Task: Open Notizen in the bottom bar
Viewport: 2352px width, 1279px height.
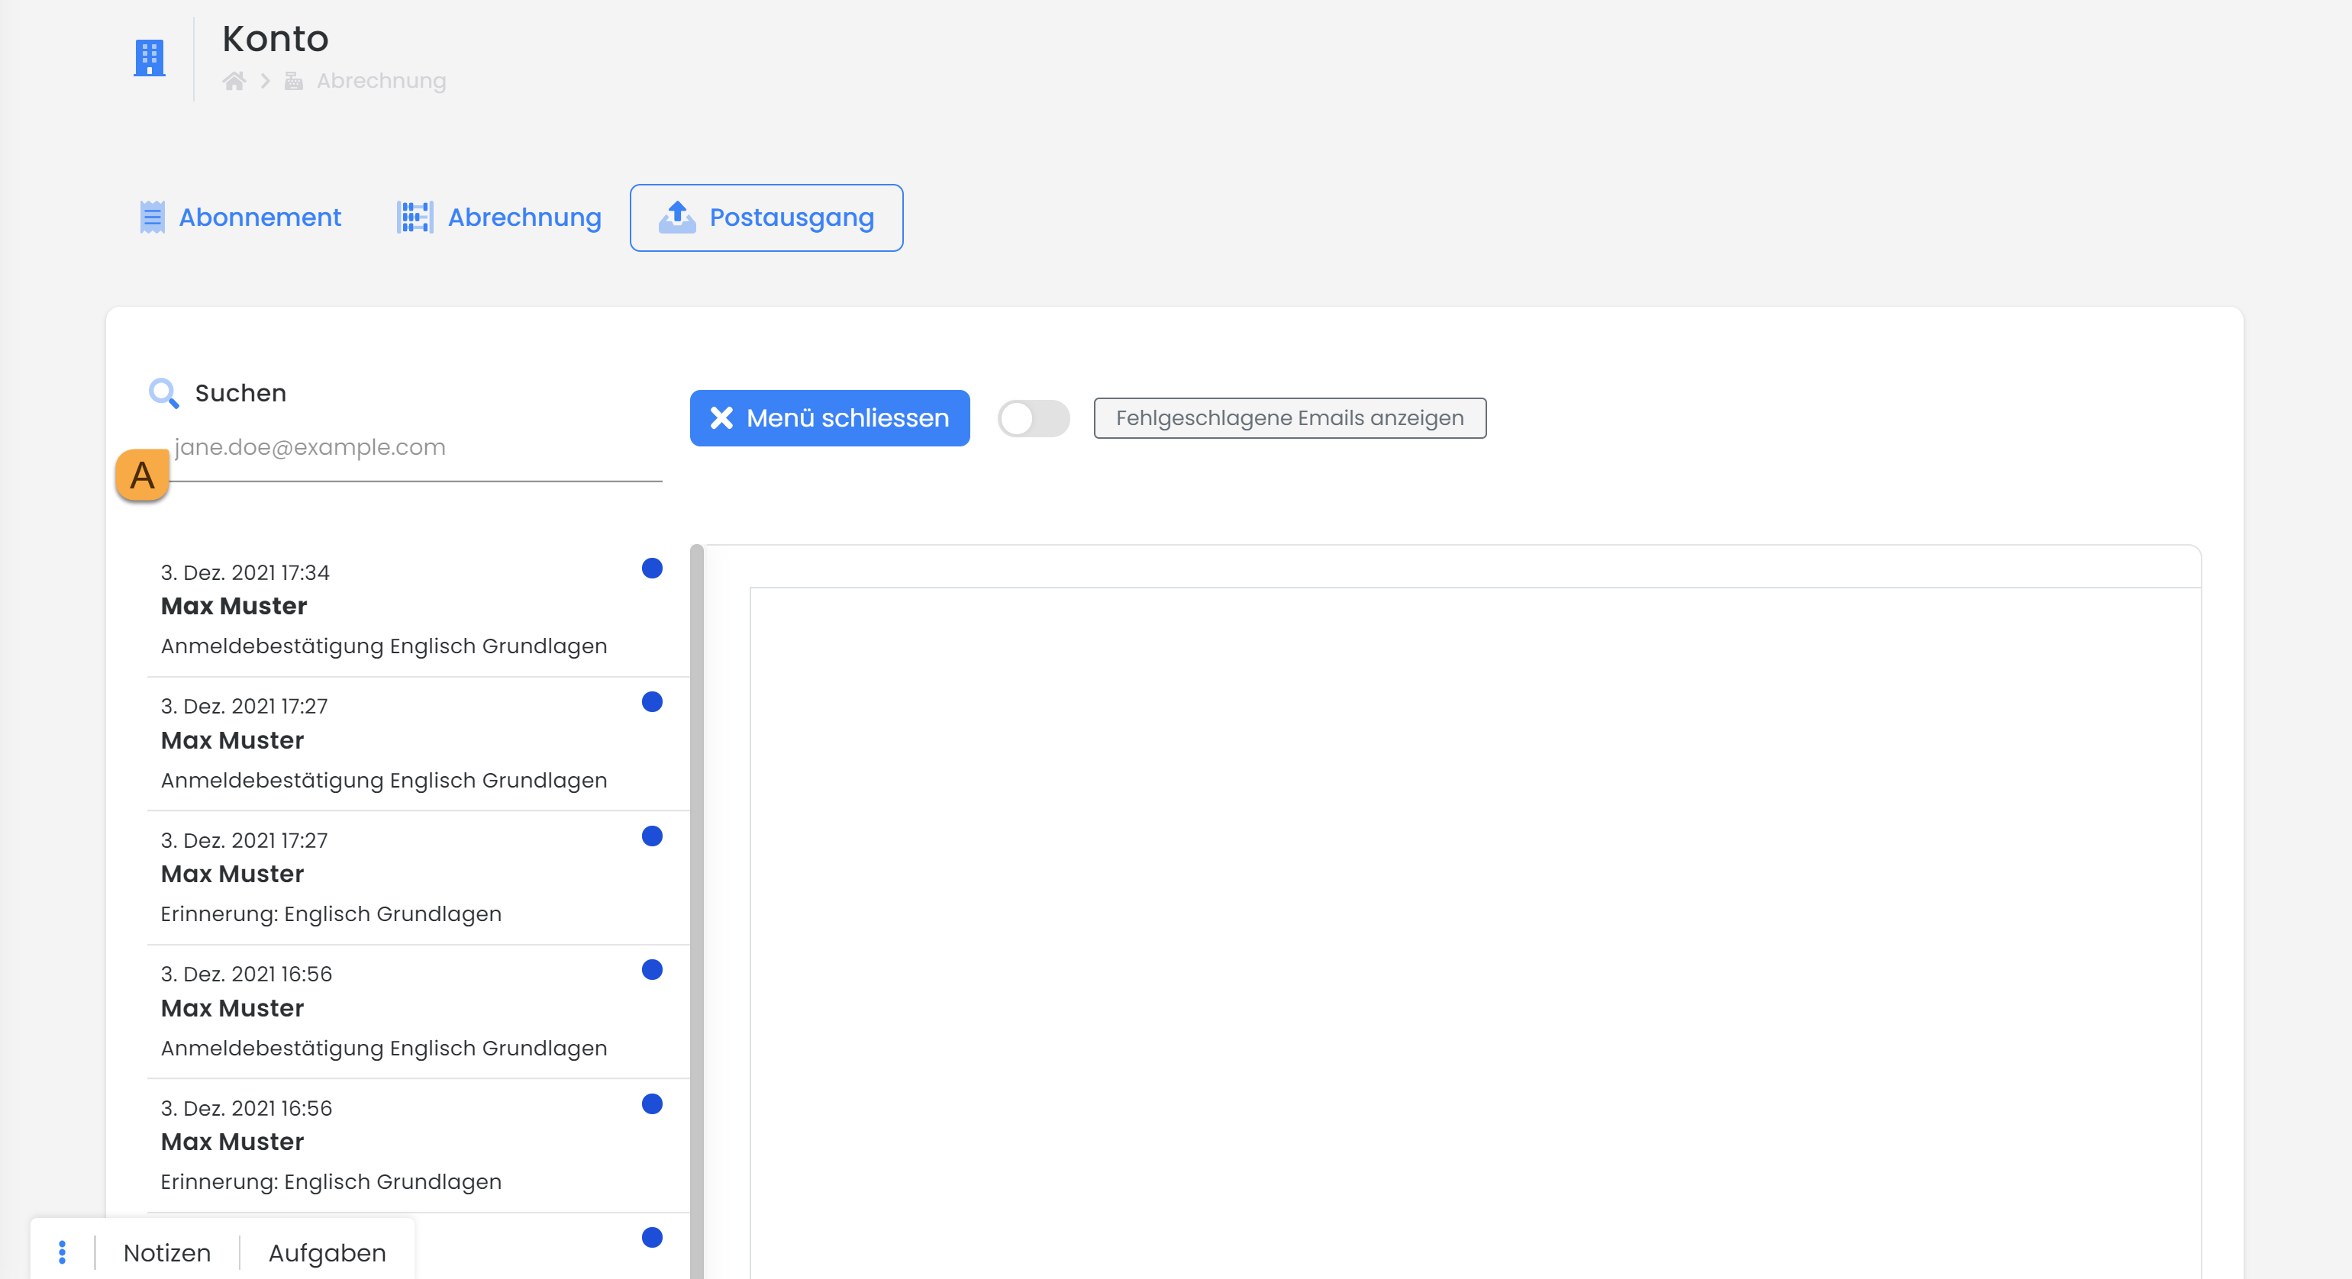Action: pyautogui.click(x=167, y=1252)
